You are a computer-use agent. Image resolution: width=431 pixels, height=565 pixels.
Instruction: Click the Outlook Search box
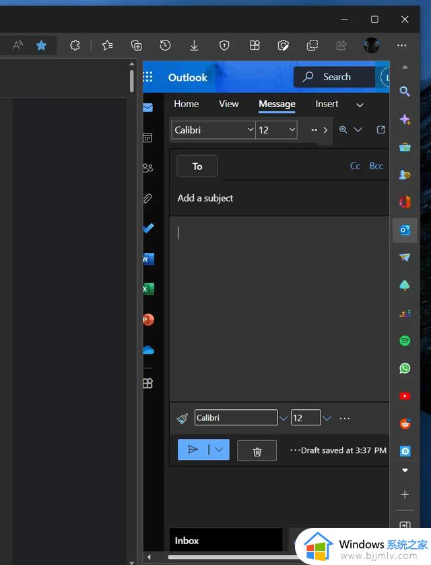335,77
